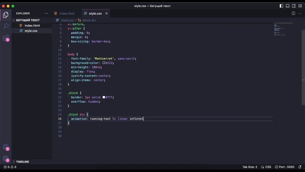The width and height of the screenshot is (305, 172).
Task: Click the min-height: 100vh line
Action: pos(86,67)
